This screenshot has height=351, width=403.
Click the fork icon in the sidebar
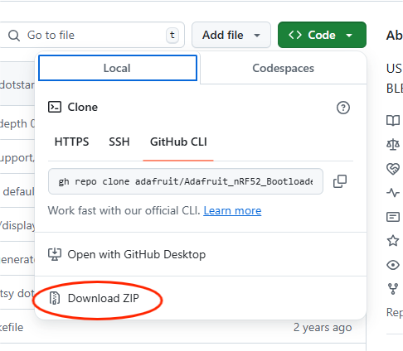point(393,289)
